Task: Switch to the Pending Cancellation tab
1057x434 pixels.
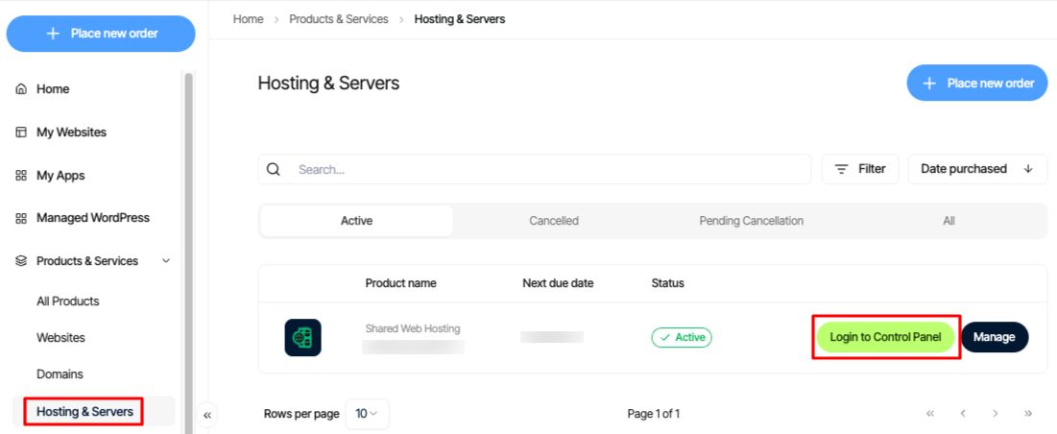Action: pos(752,221)
